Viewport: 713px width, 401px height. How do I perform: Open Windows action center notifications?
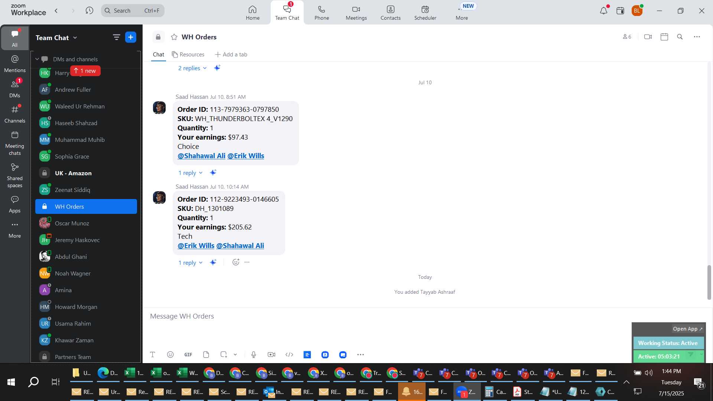[x=698, y=382]
